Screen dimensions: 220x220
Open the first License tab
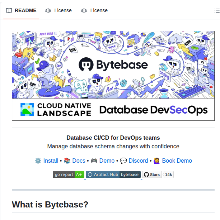click(x=58, y=10)
